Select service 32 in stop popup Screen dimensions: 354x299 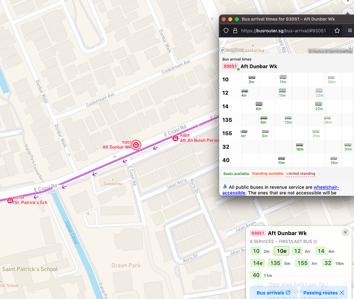[x=327, y=263]
